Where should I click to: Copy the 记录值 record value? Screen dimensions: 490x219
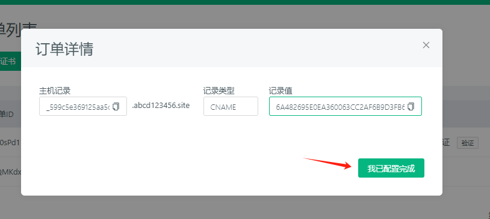[x=411, y=107]
